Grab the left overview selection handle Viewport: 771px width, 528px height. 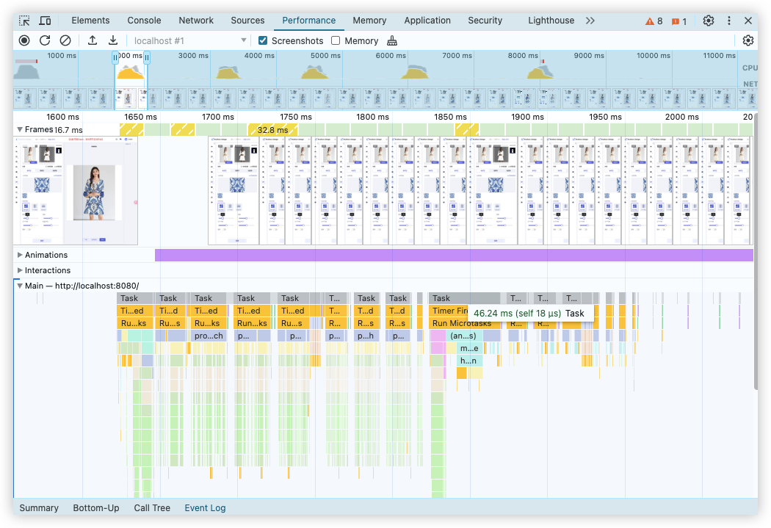115,58
